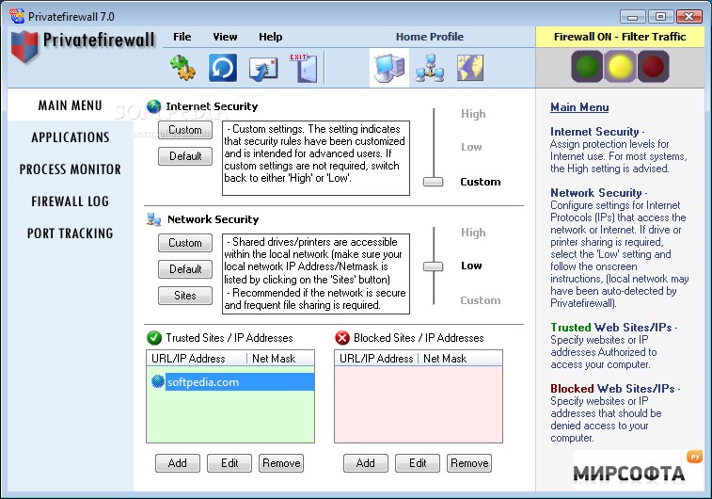Viewport: 712px width, 499px height.
Task: Switch to the Applications tab
Action: [71, 137]
